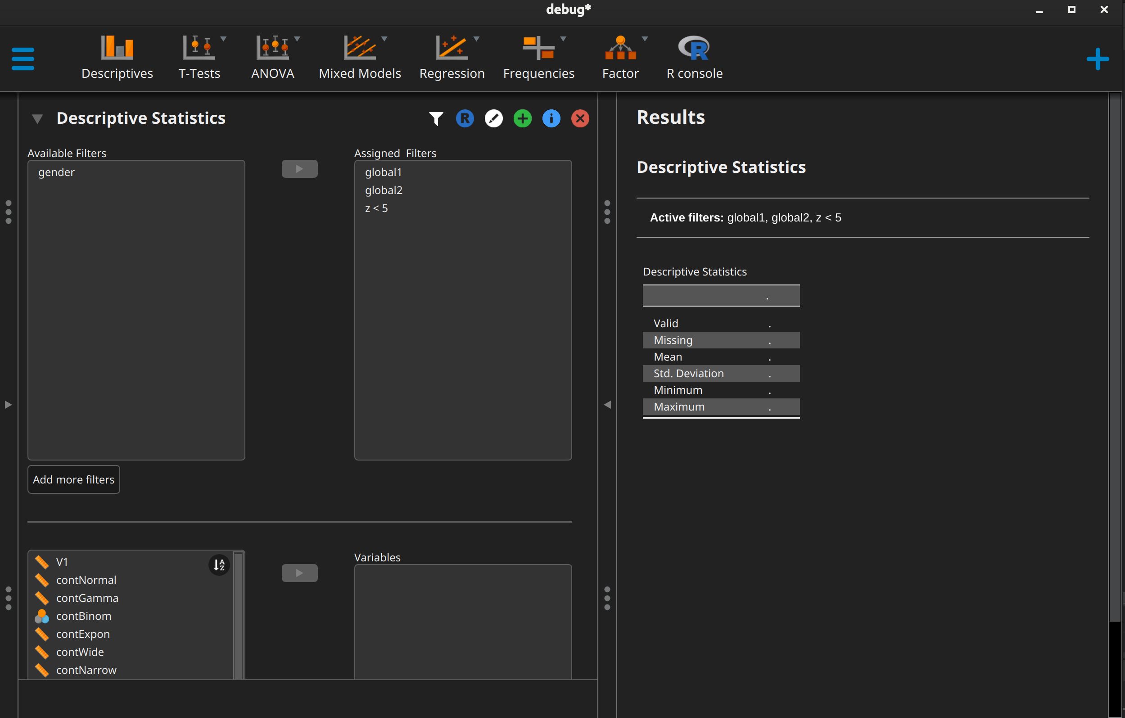Duplicate the analysis with the green plus icon
The height and width of the screenshot is (718, 1125).
click(x=522, y=118)
